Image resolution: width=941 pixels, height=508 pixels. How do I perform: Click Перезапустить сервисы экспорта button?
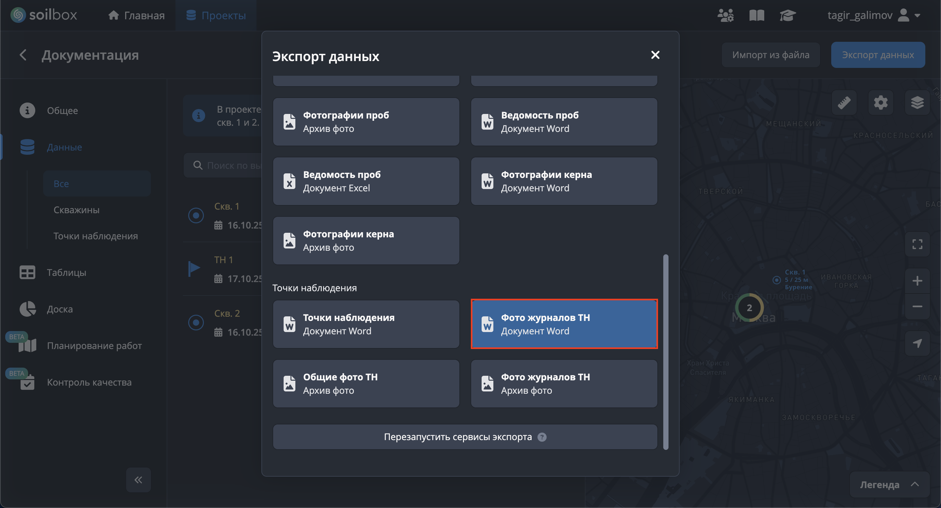point(465,437)
